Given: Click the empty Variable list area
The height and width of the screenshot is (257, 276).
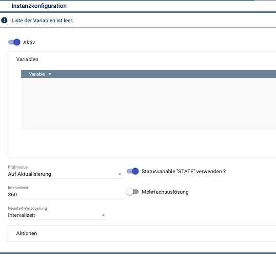Looking at the screenshot, I should 149,104.
